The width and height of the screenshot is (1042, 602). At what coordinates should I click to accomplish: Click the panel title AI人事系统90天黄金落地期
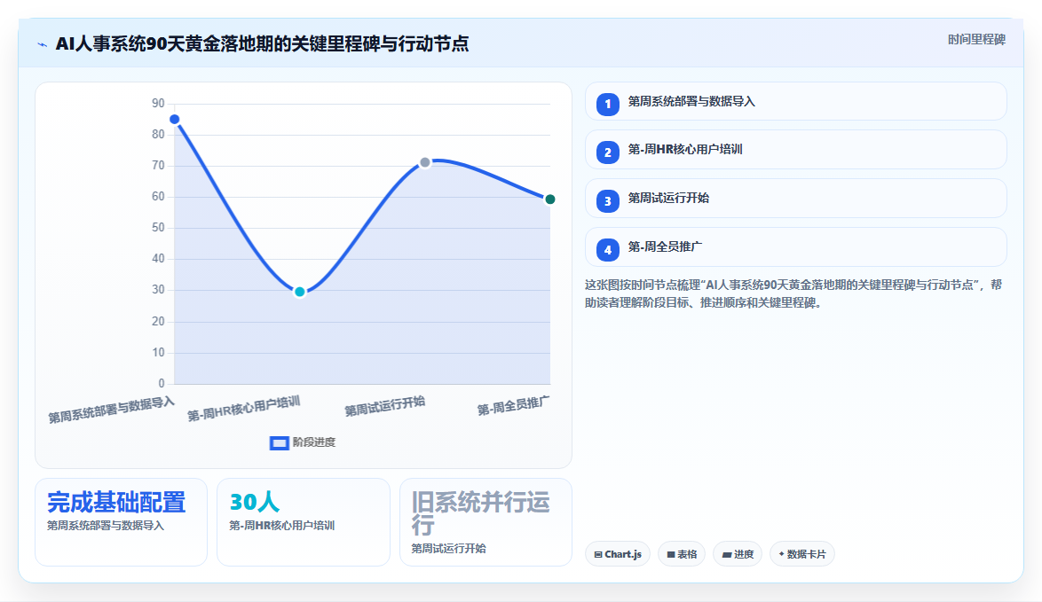262,43
